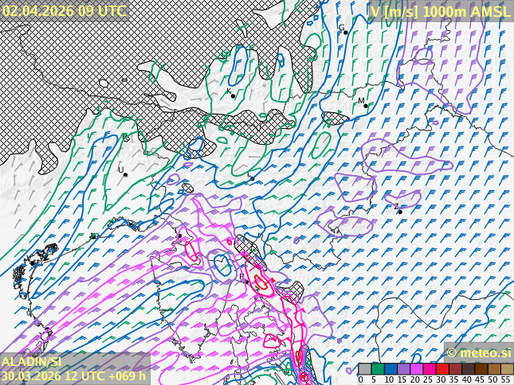Pick the green 5 m/s legend swatch
The image size is (514, 385).
pos(378,369)
